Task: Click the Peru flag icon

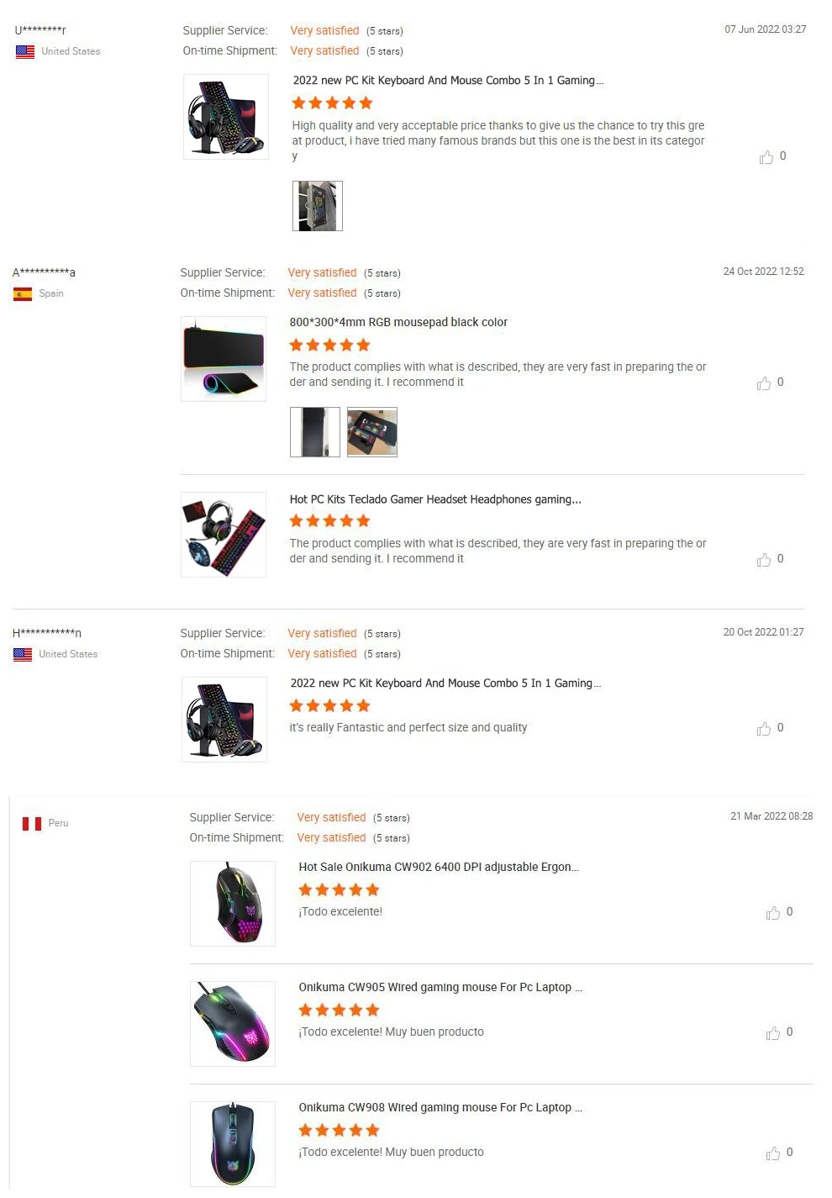Action: click(32, 823)
